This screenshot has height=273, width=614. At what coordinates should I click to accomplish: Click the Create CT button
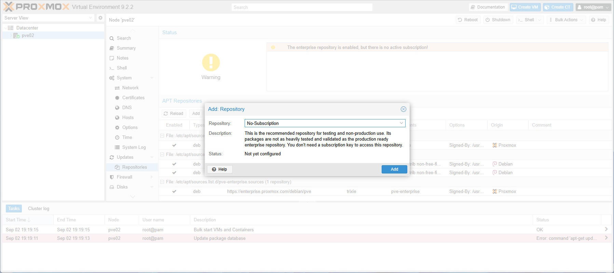click(x=557, y=7)
